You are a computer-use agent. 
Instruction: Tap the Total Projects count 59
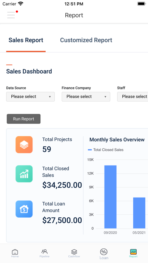(x=47, y=149)
